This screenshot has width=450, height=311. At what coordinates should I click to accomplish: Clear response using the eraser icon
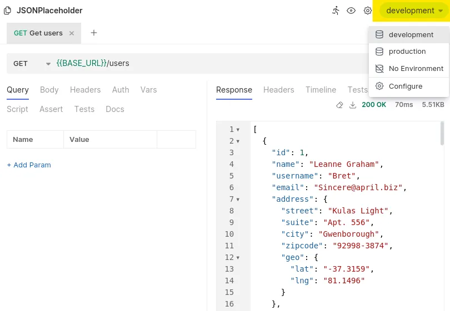pos(339,105)
